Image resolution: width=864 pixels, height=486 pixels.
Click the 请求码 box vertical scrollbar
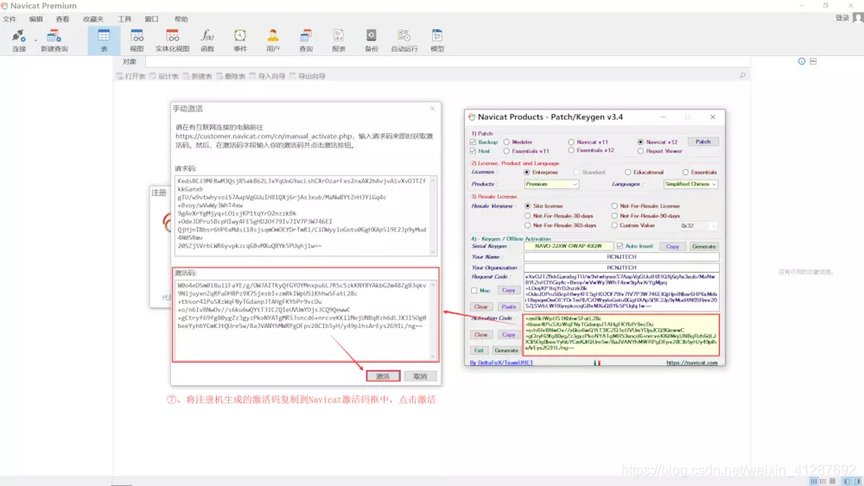pos(433,216)
